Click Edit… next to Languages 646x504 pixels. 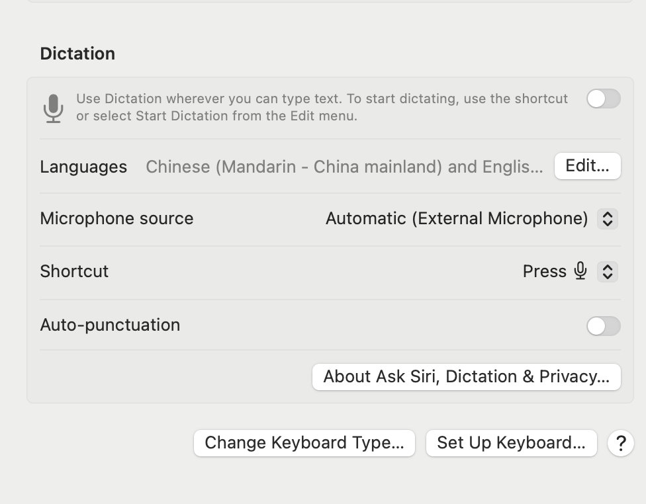click(587, 166)
